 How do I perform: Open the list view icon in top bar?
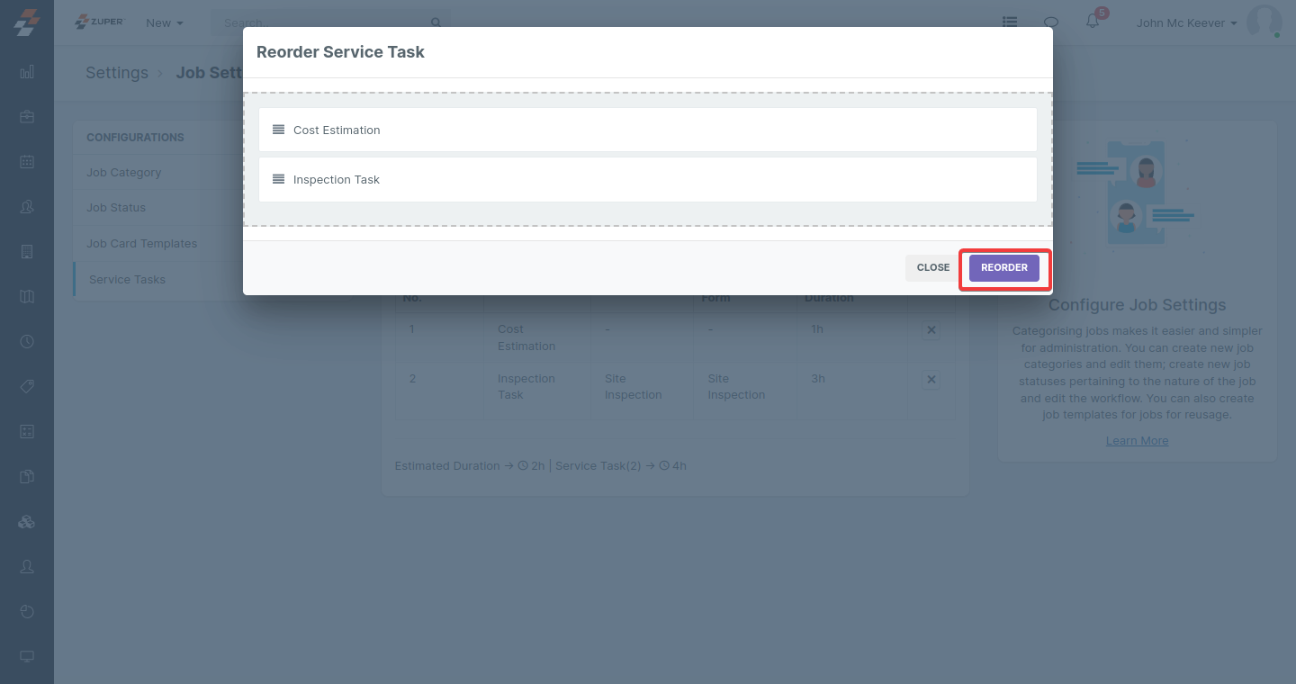[x=1010, y=22]
